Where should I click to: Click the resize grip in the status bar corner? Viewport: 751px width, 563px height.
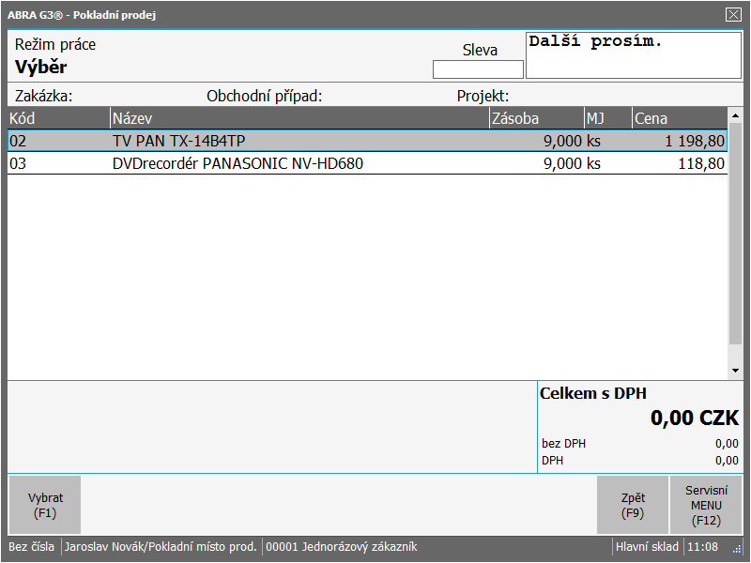tap(737, 550)
